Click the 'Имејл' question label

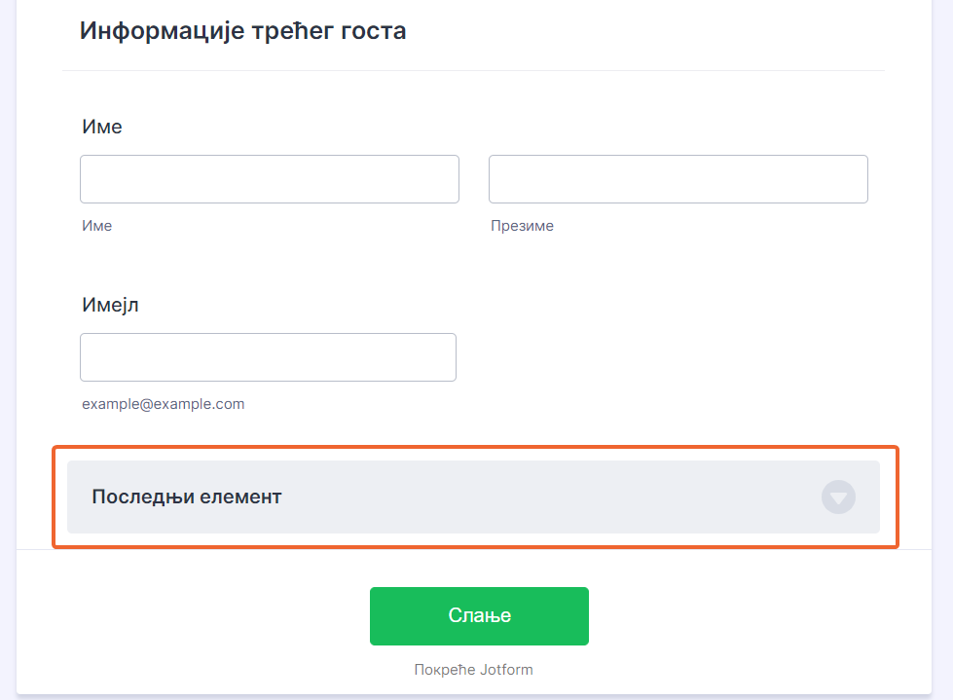click(111, 305)
